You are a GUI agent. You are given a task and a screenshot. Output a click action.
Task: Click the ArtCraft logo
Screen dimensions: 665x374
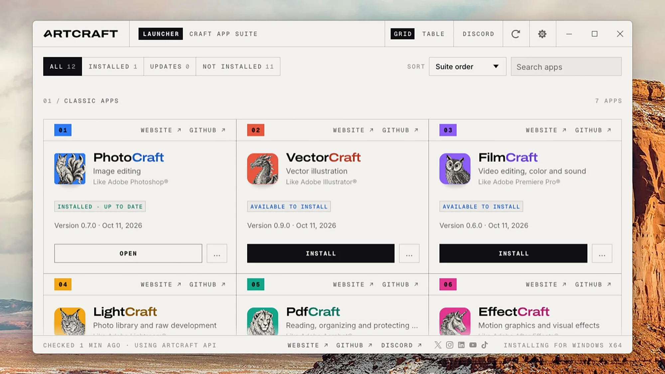click(81, 34)
